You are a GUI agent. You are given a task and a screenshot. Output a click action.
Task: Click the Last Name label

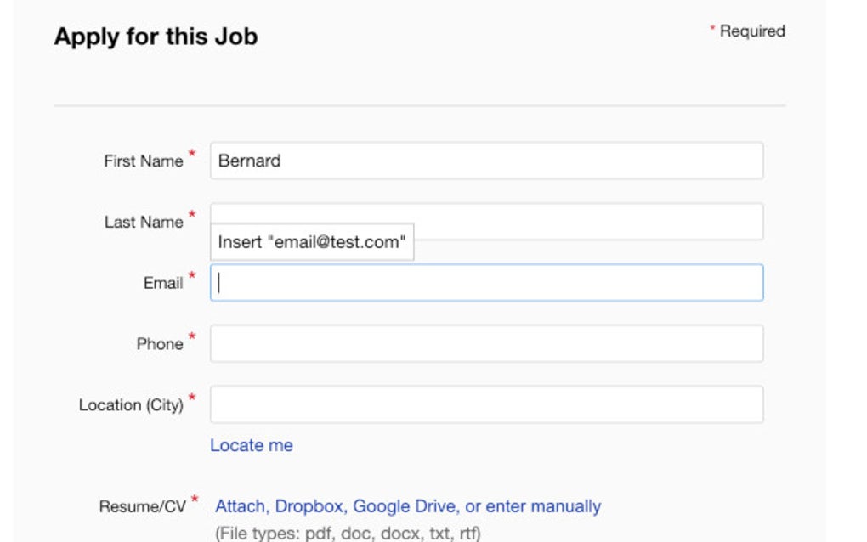[x=144, y=223]
